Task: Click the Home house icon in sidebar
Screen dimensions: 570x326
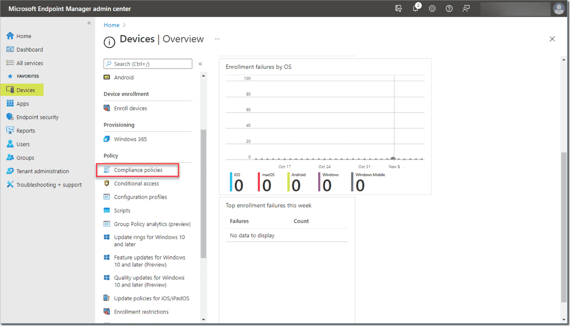Action: point(10,36)
